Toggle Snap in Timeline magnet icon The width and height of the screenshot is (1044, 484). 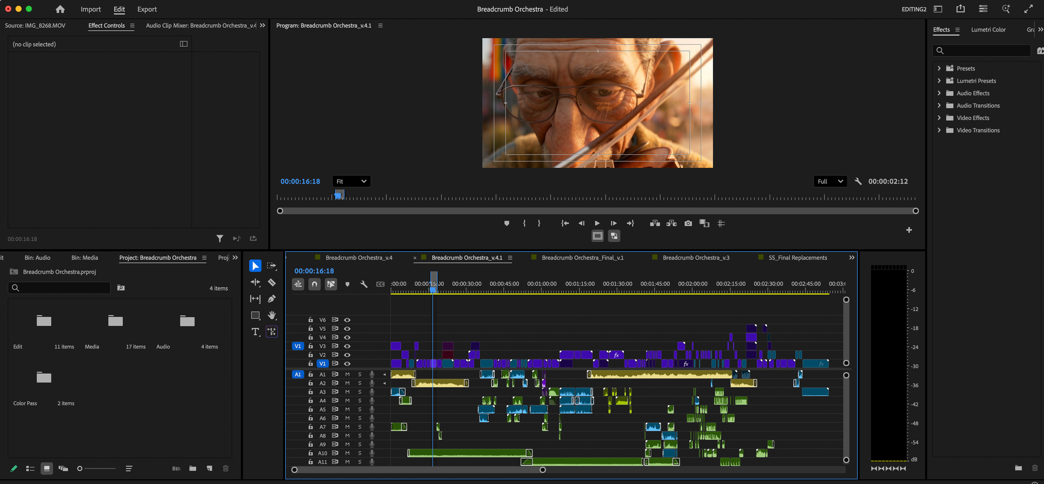[x=314, y=284]
